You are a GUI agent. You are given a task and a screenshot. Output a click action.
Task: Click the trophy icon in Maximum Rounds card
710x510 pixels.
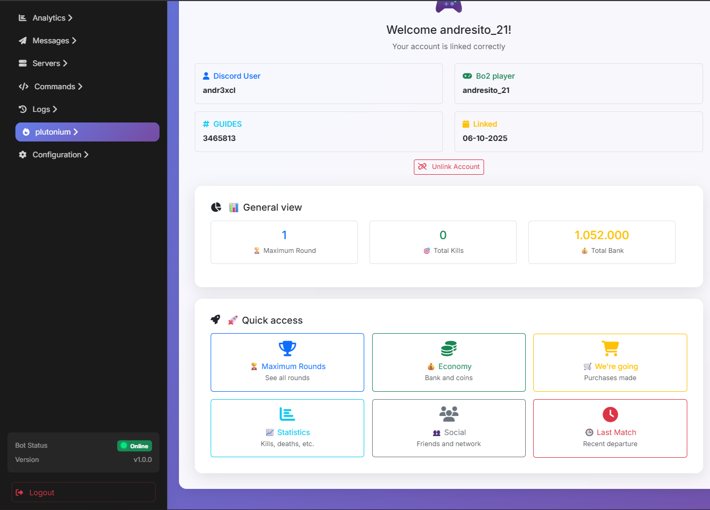(x=287, y=348)
